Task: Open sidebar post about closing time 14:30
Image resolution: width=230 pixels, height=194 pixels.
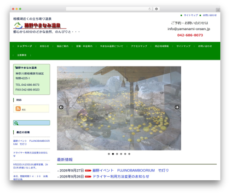Action: click(x=30, y=177)
